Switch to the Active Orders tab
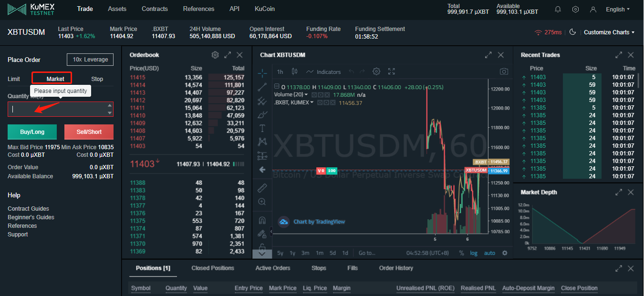The width and height of the screenshot is (644, 296). [x=273, y=268]
